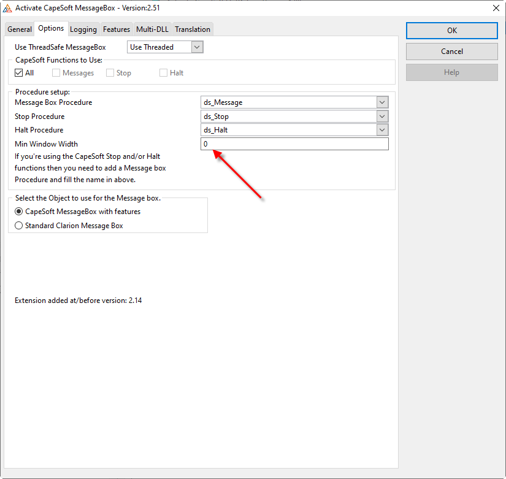Close the Activate CapeSoft MessageBox dialog
The width and height of the screenshot is (506, 479).
[x=496, y=7]
